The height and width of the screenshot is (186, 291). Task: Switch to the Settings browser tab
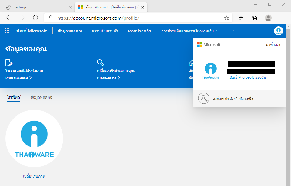pos(37,7)
